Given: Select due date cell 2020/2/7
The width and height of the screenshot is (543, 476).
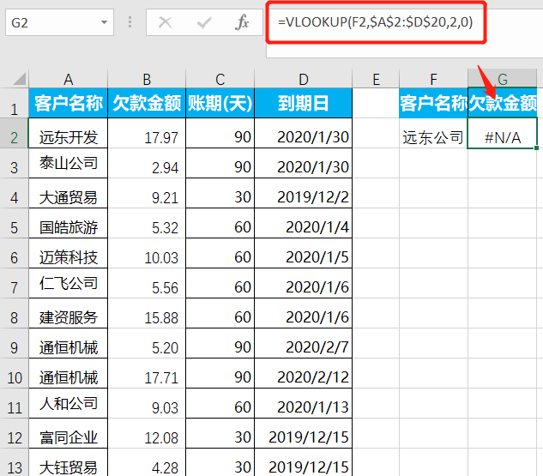Looking at the screenshot, I should (304, 343).
